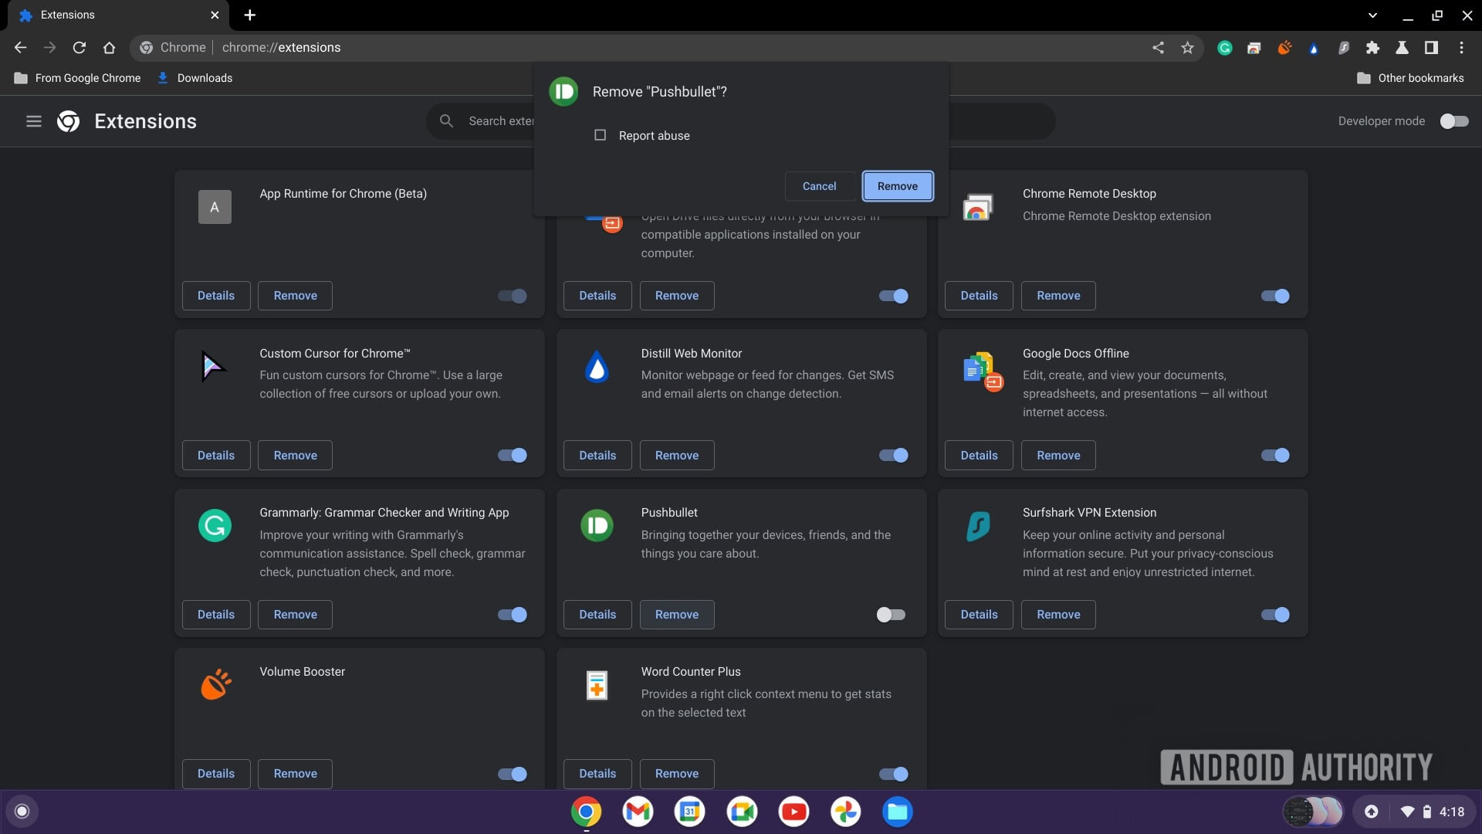Open Files app from the shelf

897,812
